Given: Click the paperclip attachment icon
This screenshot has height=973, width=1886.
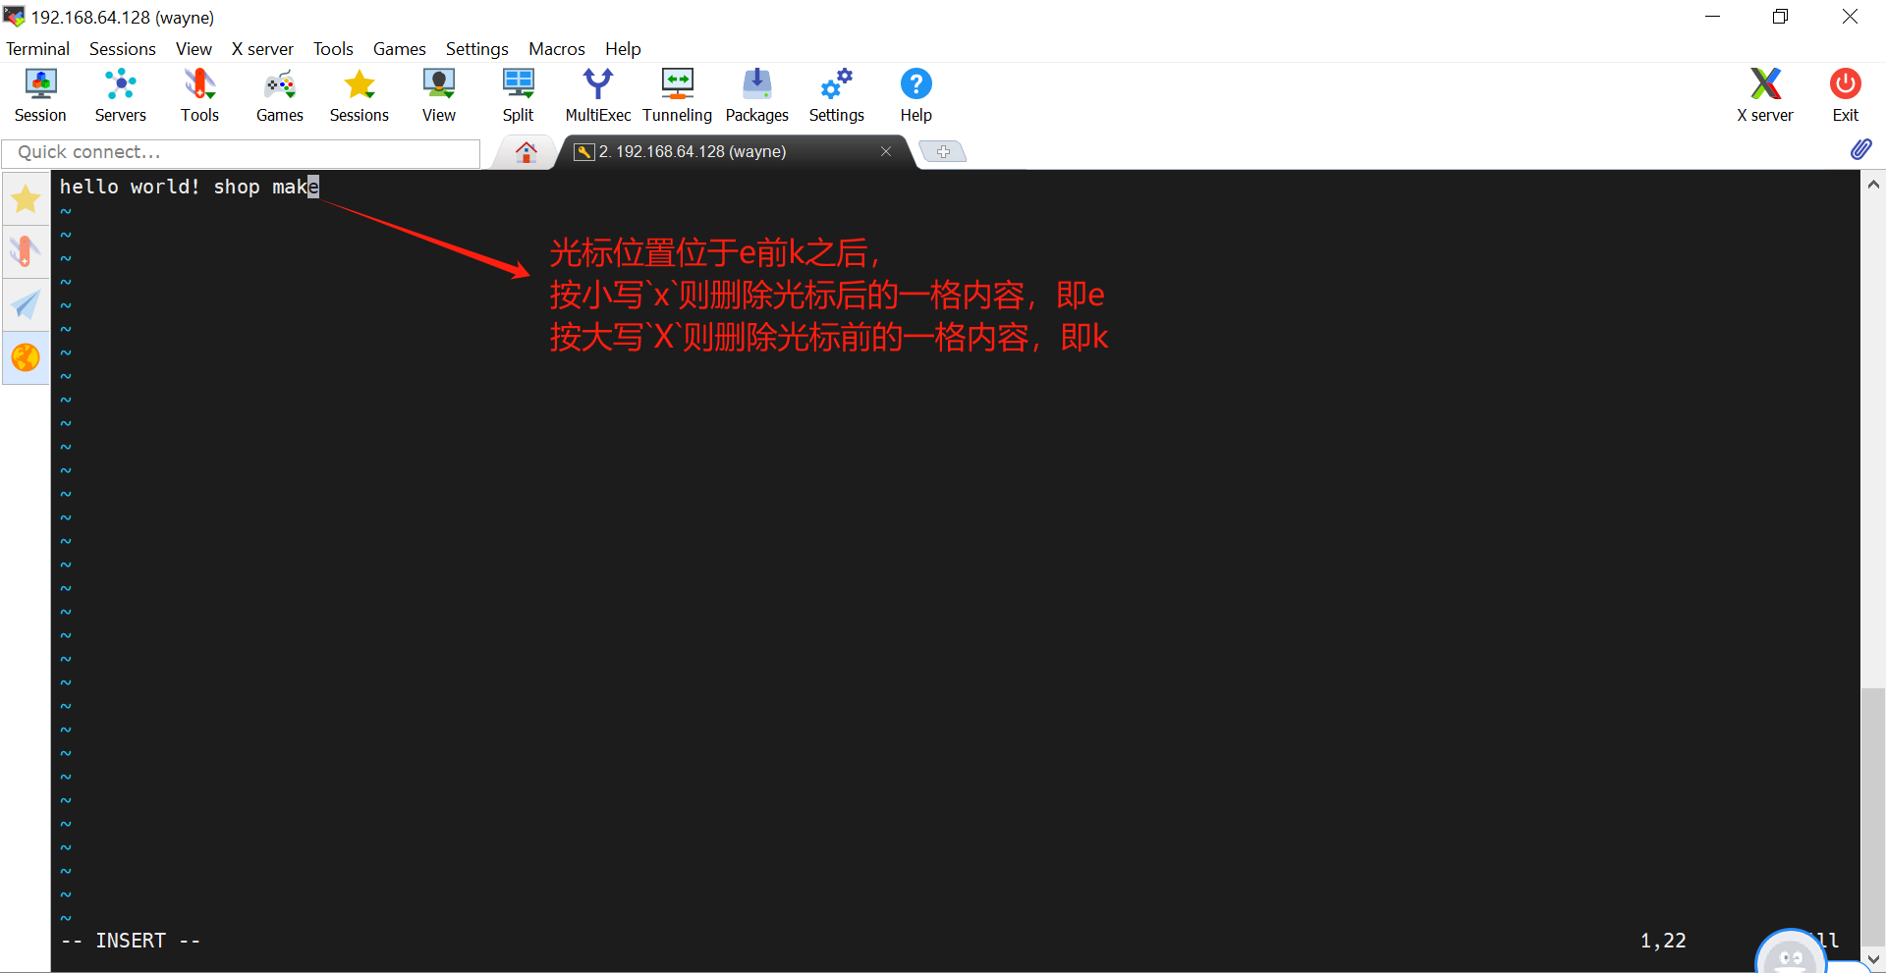Looking at the screenshot, I should coord(1860,149).
